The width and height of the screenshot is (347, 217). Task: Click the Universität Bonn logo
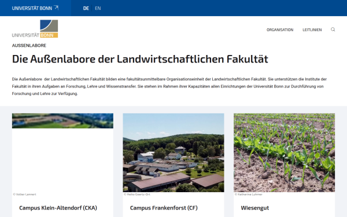pos(35,29)
